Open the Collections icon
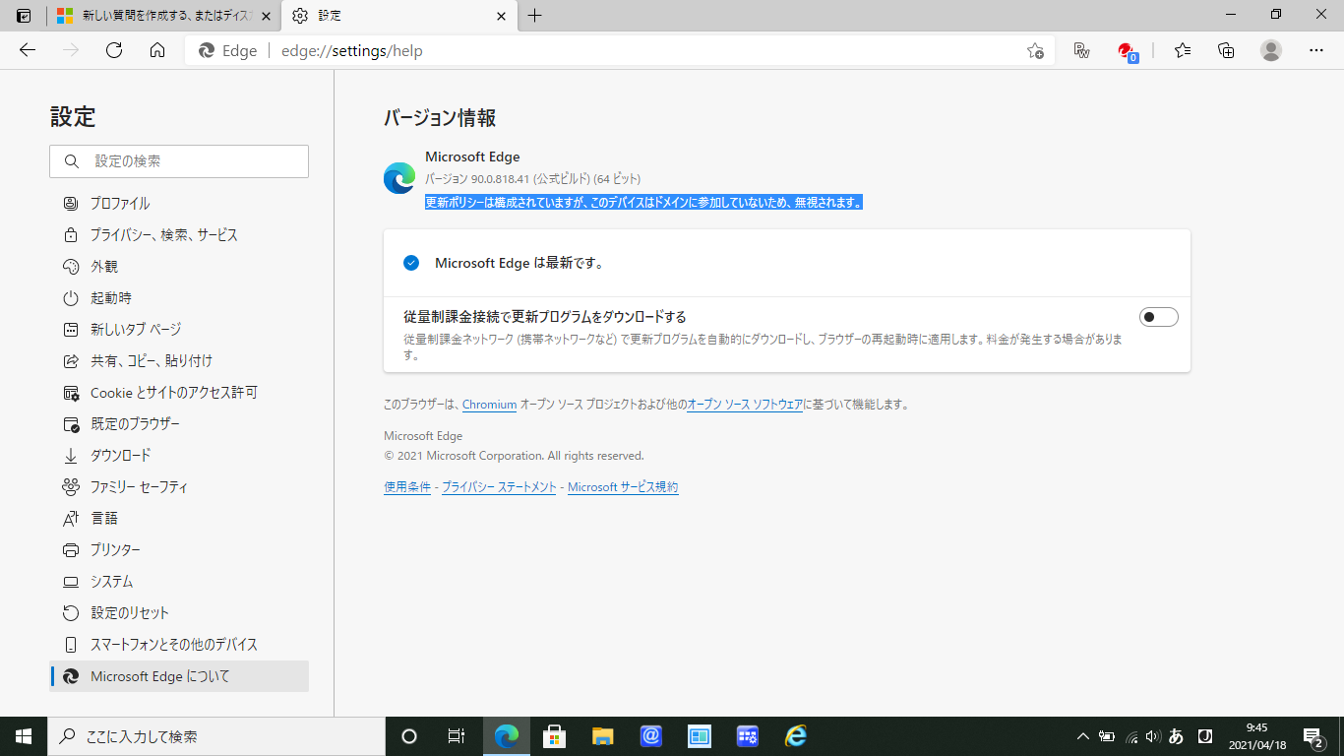Screen dimensions: 1344x756 (1226, 50)
